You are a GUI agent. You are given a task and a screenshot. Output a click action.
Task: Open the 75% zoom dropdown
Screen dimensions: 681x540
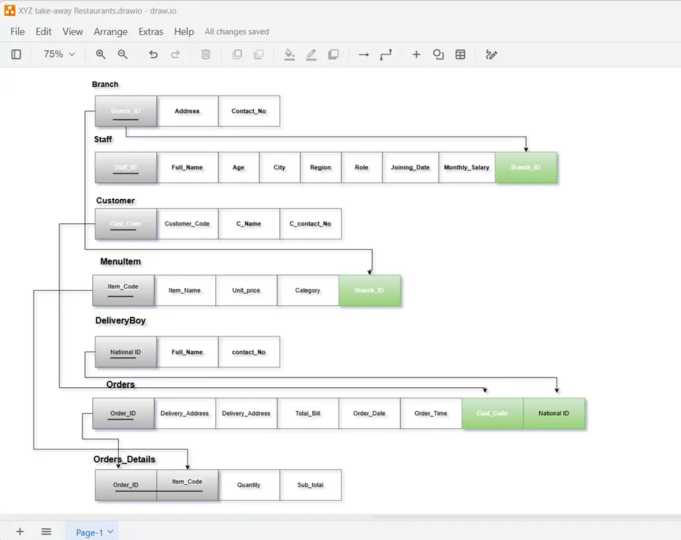click(x=59, y=54)
